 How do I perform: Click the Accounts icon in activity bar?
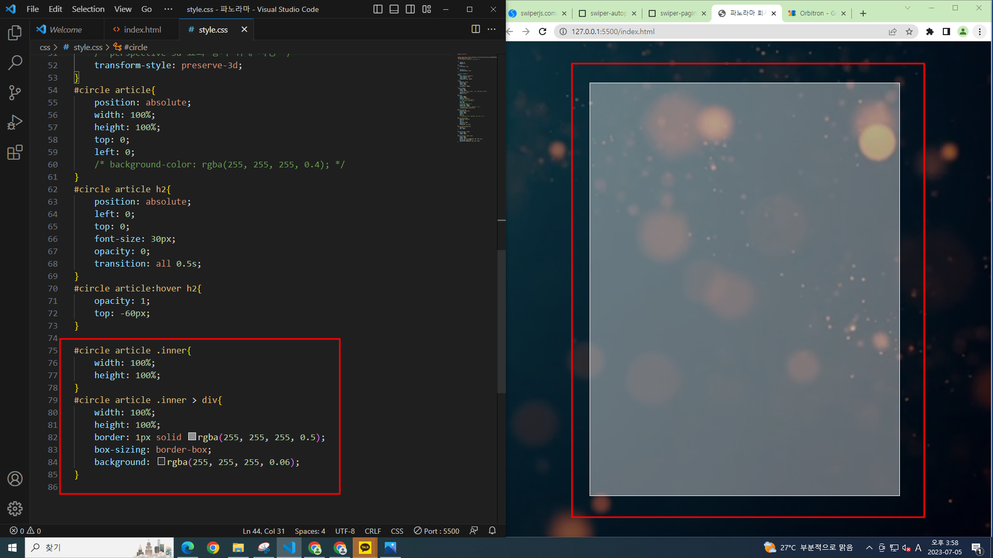click(15, 479)
